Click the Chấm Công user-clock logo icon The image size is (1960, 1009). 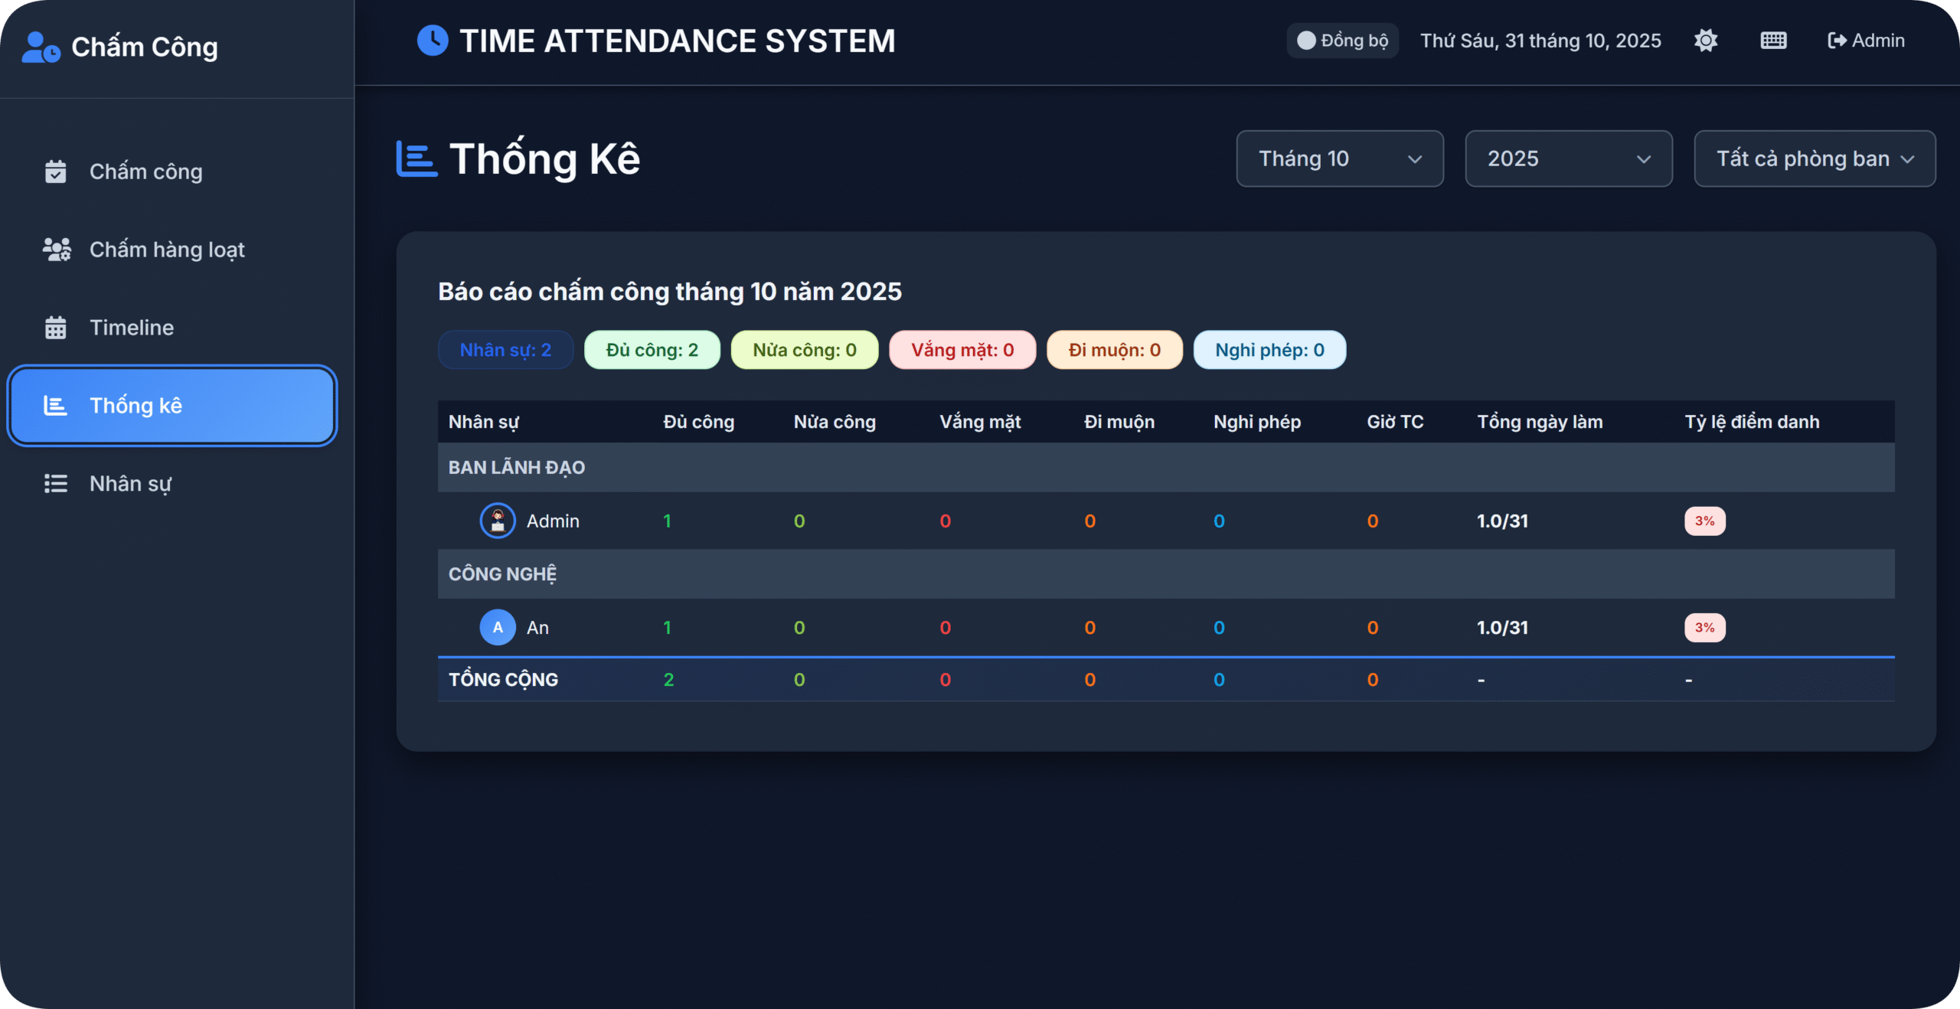point(41,47)
